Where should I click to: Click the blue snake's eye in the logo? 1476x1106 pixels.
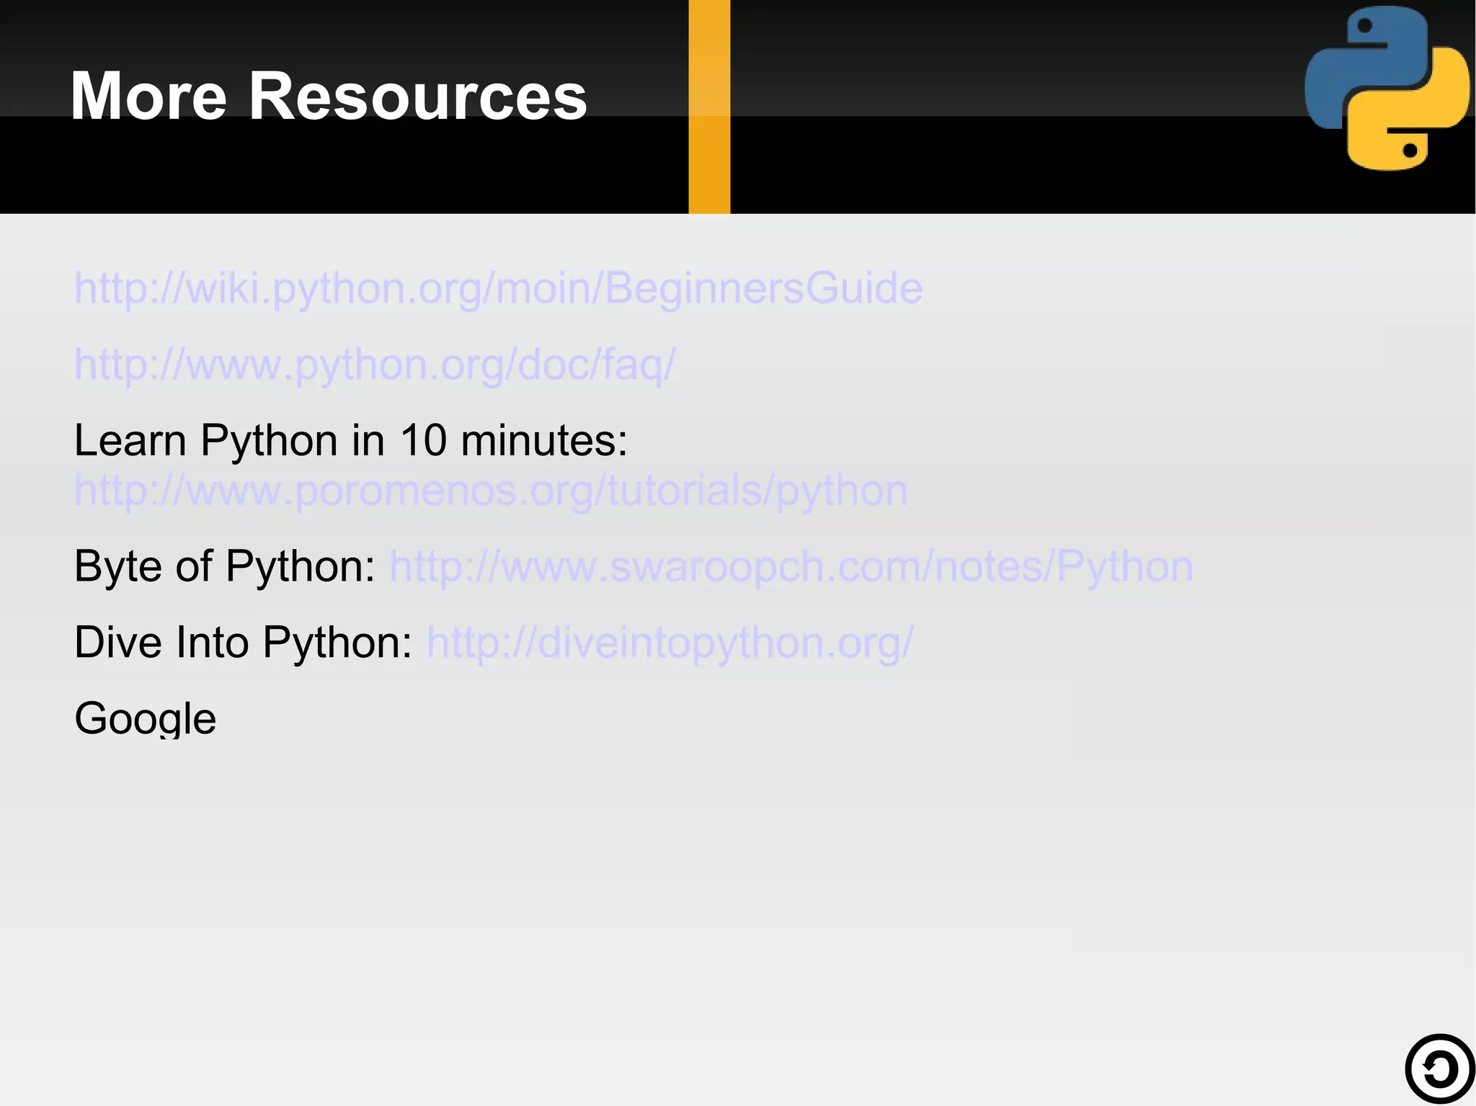(1364, 27)
